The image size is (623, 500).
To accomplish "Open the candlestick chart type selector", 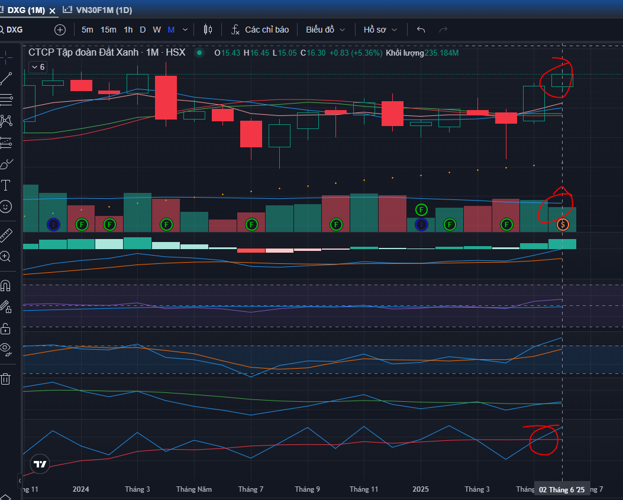I will [208, 30].
